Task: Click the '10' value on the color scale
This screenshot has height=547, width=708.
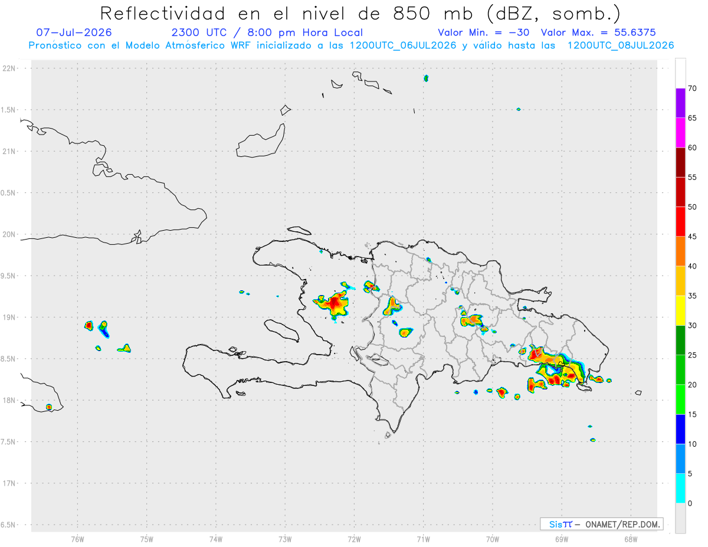Action: (x=693, y=444)
